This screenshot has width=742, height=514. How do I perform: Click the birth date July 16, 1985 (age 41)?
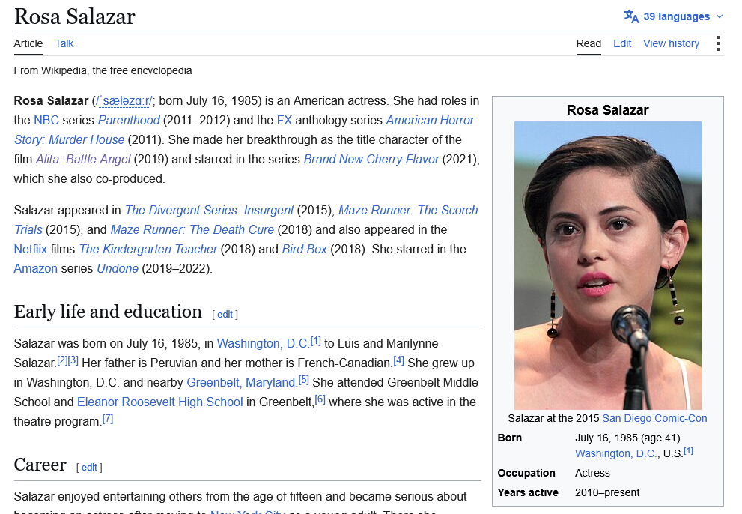[627, 438]
